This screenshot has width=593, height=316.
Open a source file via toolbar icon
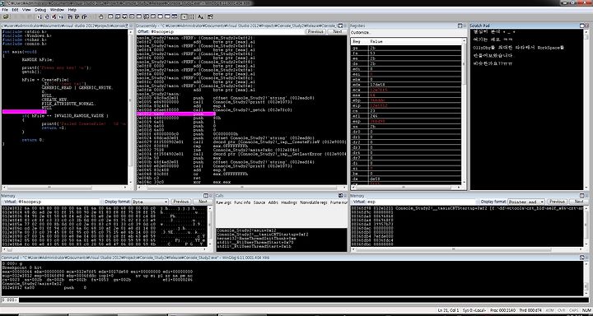6,16
